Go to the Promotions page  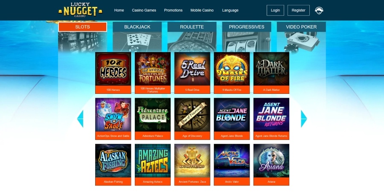click(173, 10)
